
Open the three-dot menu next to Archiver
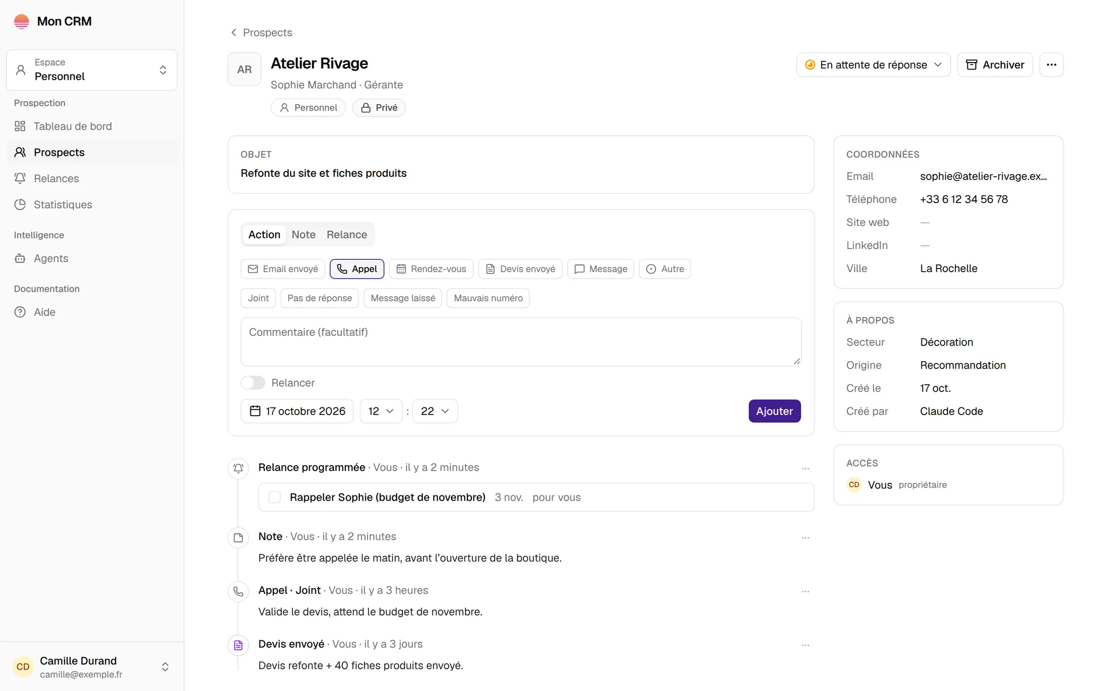pyautogui.click(x=1051, y=65)
